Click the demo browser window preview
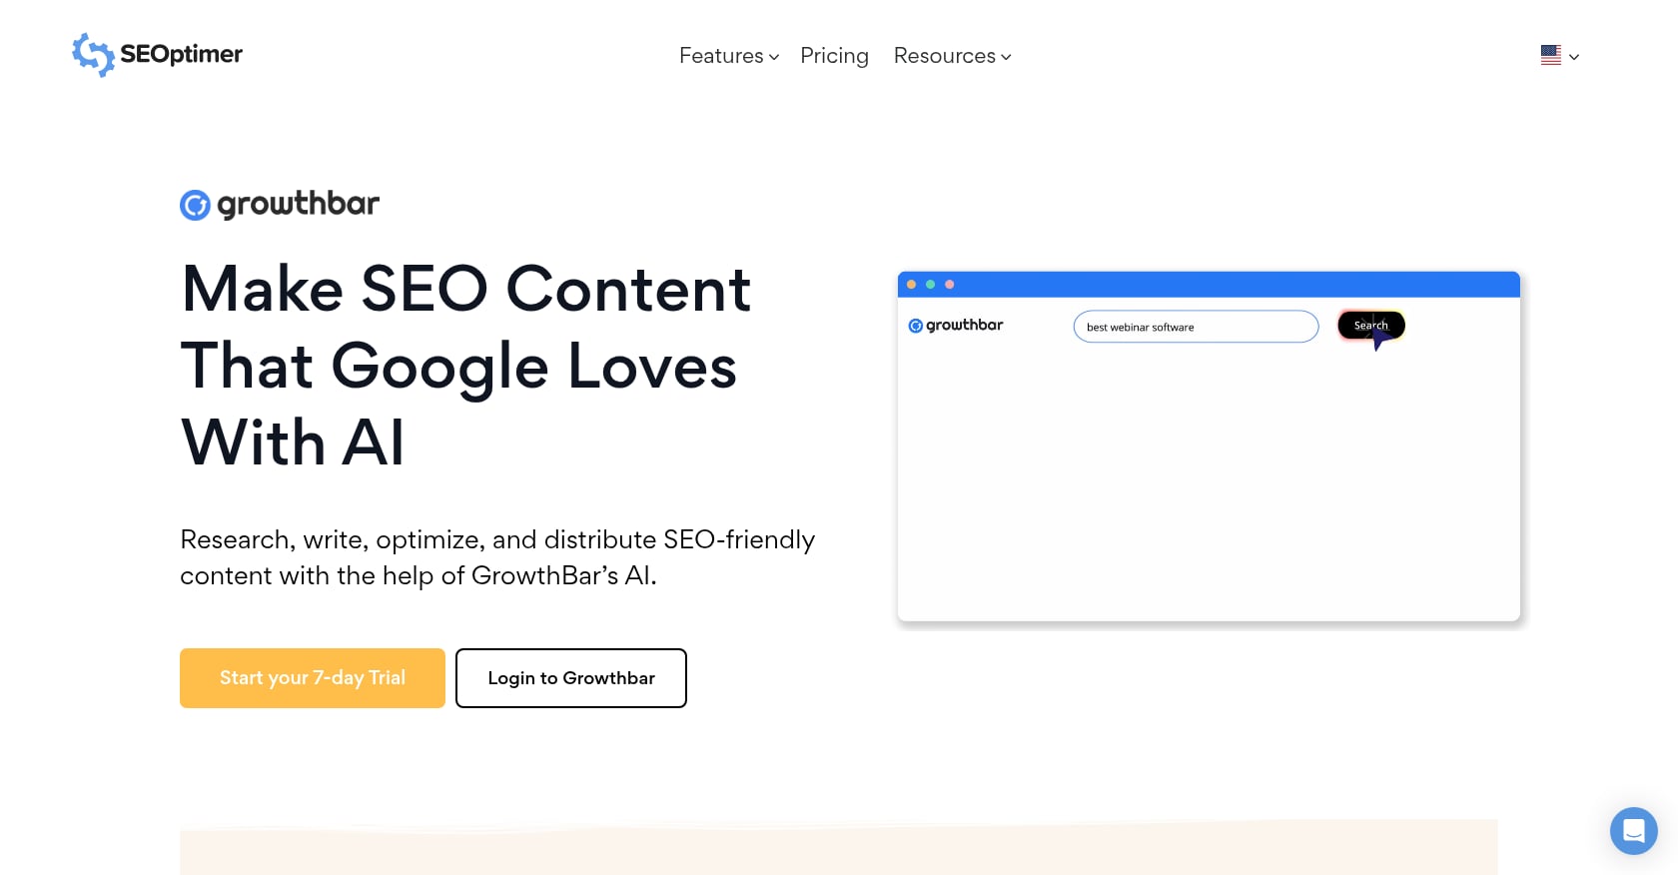The height and width of the screenshot is (875, 1678). point(1209,446)
